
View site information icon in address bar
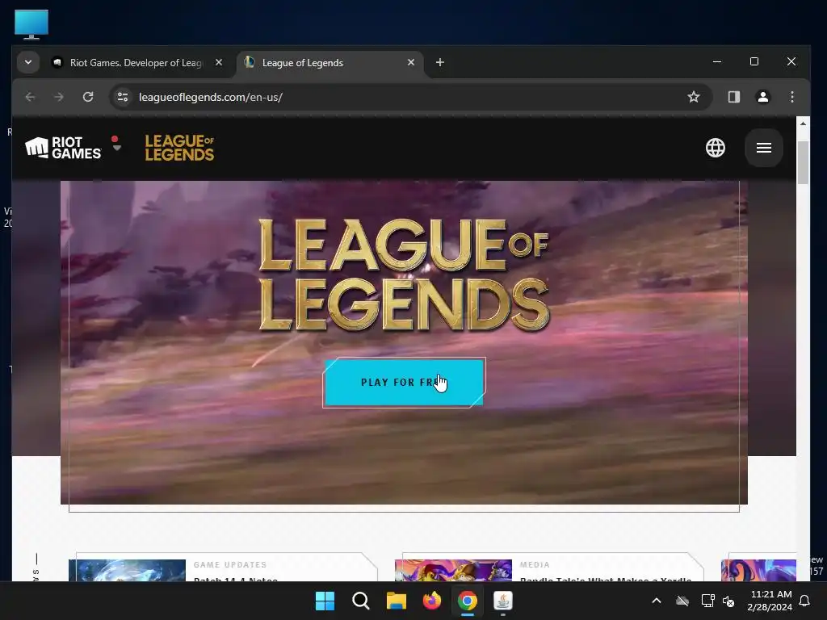[x=123, y=97]
